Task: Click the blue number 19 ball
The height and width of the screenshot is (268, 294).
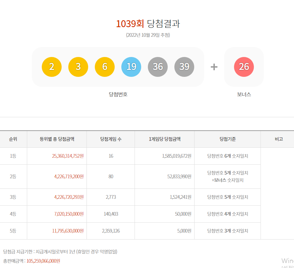Action: 131,67
